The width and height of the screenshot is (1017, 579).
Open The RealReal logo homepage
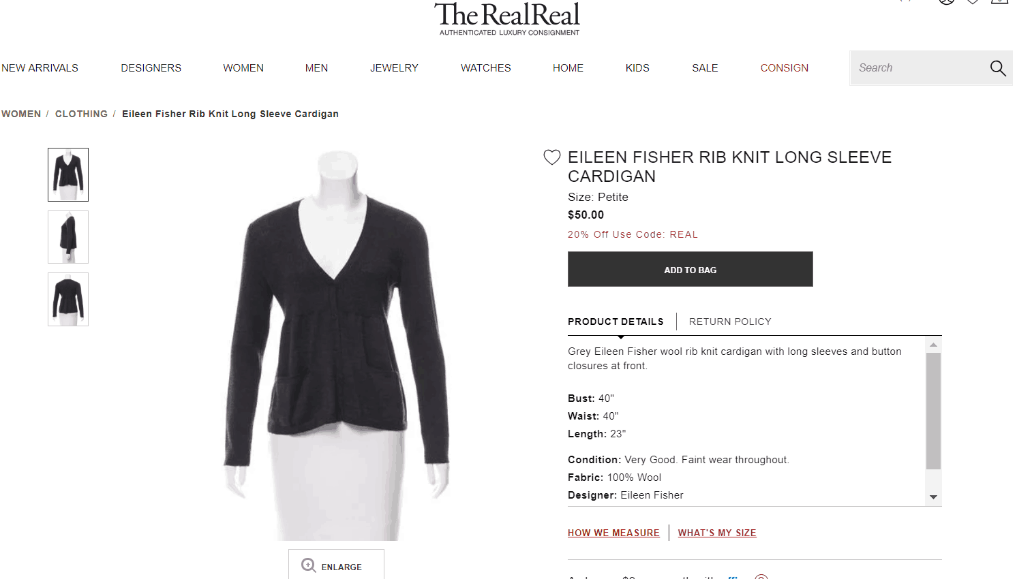tap(508, 18)
